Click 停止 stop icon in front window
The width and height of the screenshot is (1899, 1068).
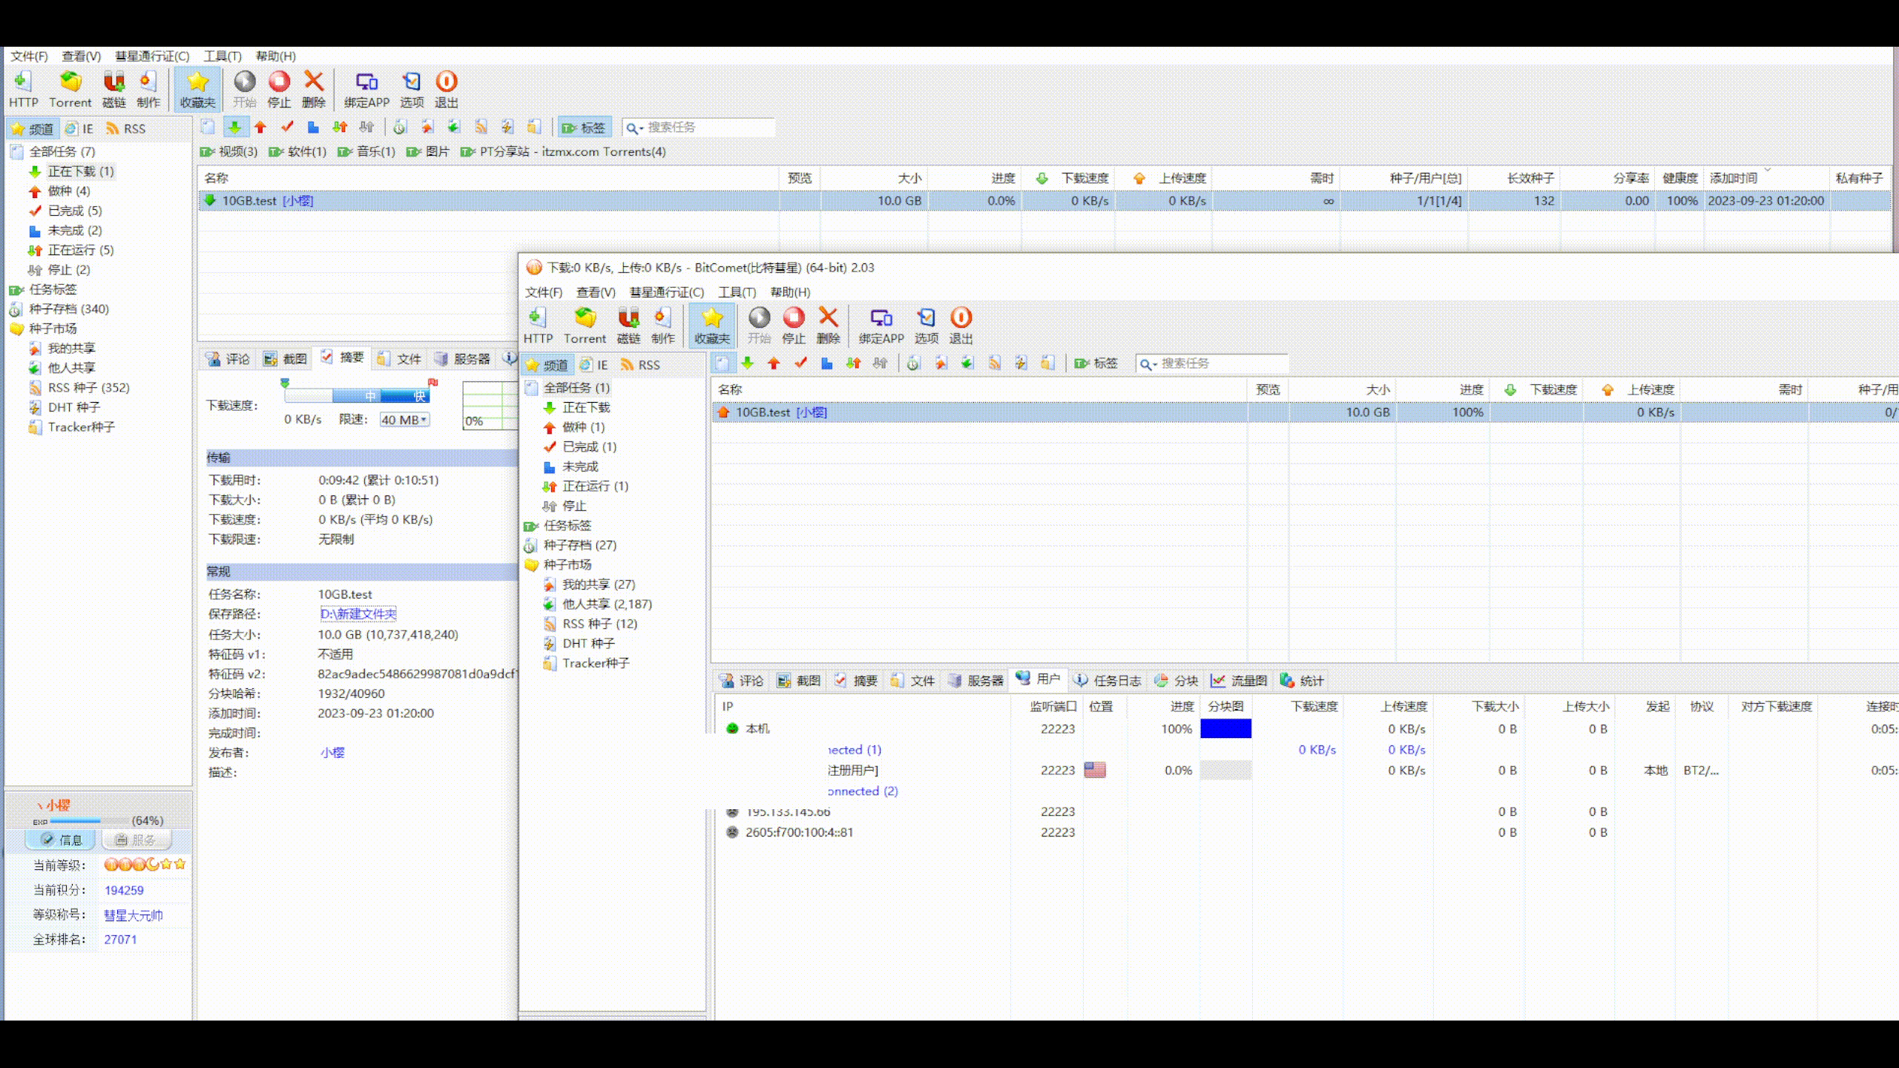794,325
